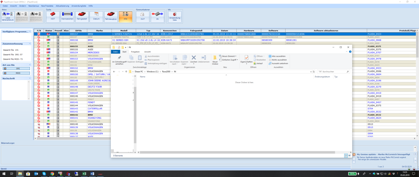The height and width of the screenshot is (177, 419).
Task: Collapse the Zusammenfassung panel
Action: 30,43
